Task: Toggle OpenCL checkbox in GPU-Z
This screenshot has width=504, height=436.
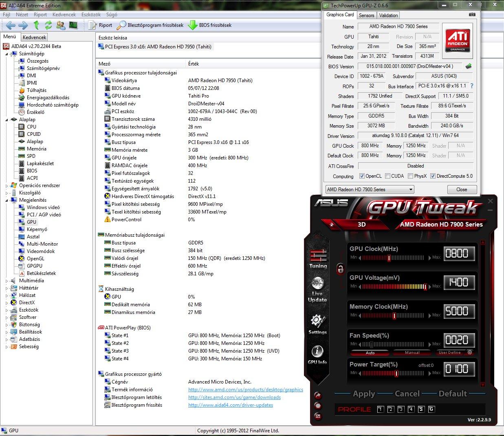Action: 362,176
